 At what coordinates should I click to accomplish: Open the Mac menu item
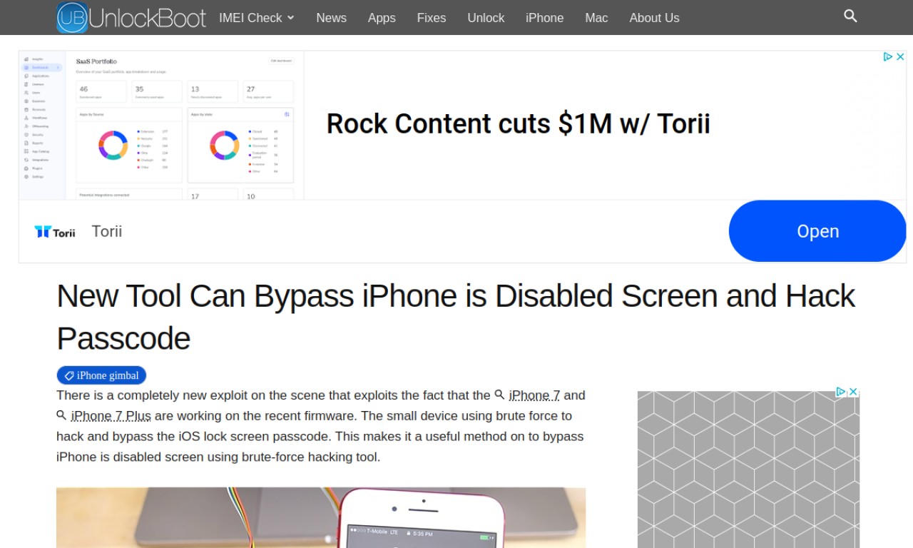596,18
